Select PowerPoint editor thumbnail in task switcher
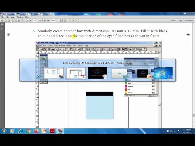This screenshot has width=195, height=146. 141,73
